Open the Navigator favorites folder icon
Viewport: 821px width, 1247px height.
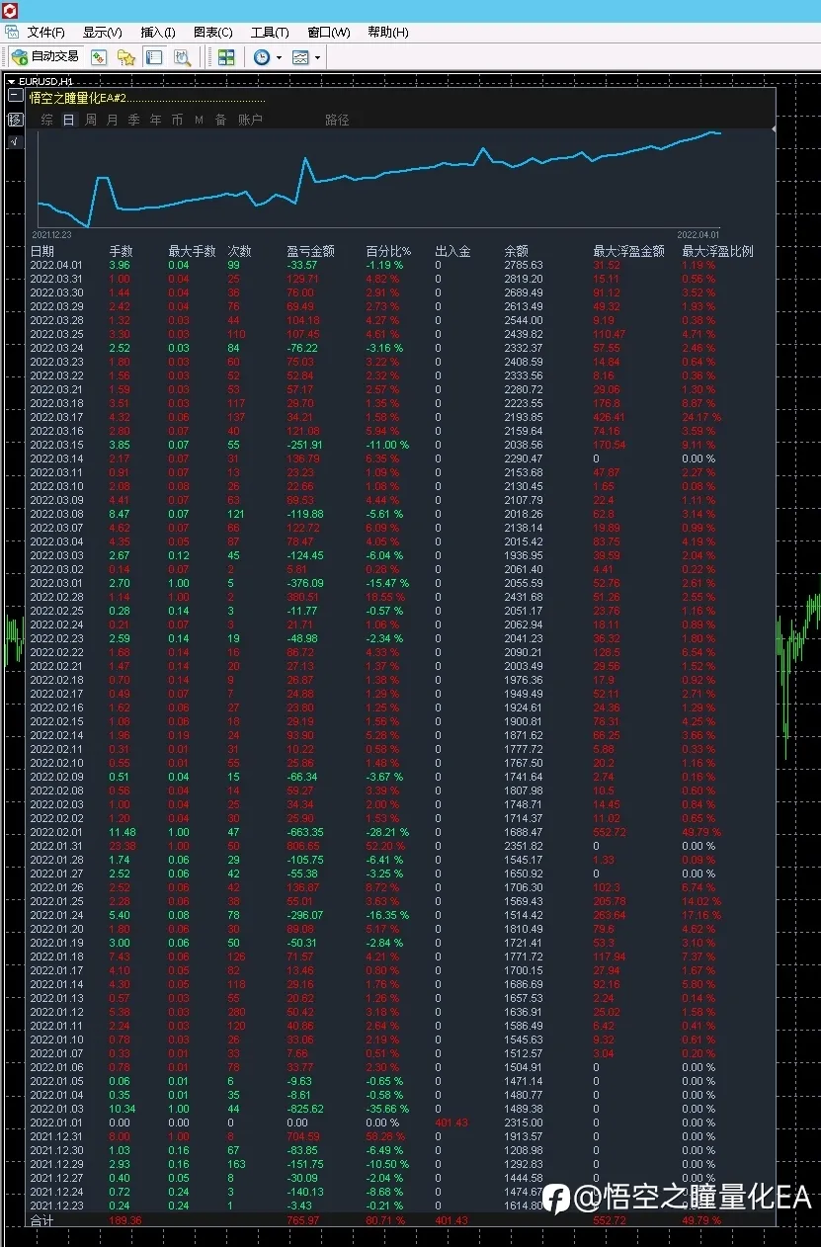126,57
